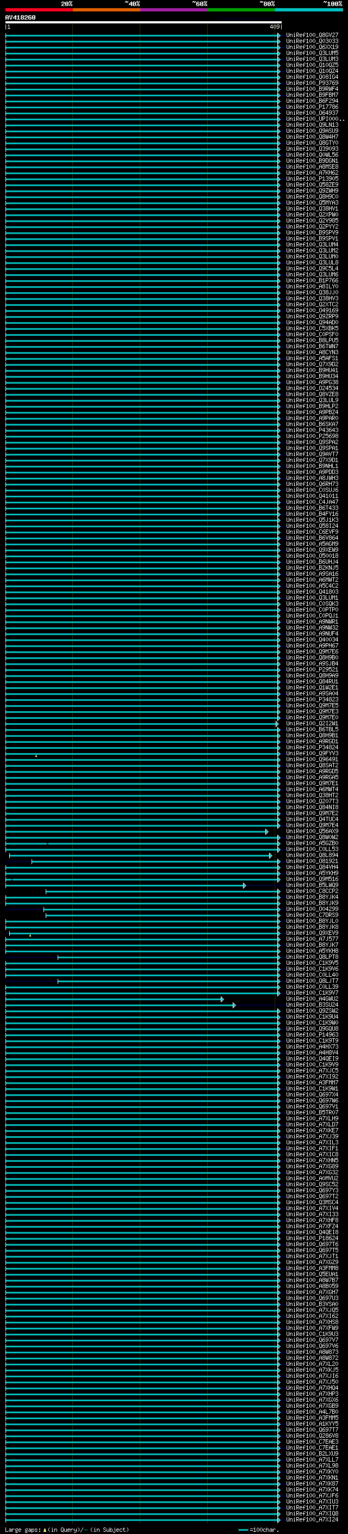Select the UniRef100_P93769 label
Screen dimensions: 348x1534
[312, 83]
